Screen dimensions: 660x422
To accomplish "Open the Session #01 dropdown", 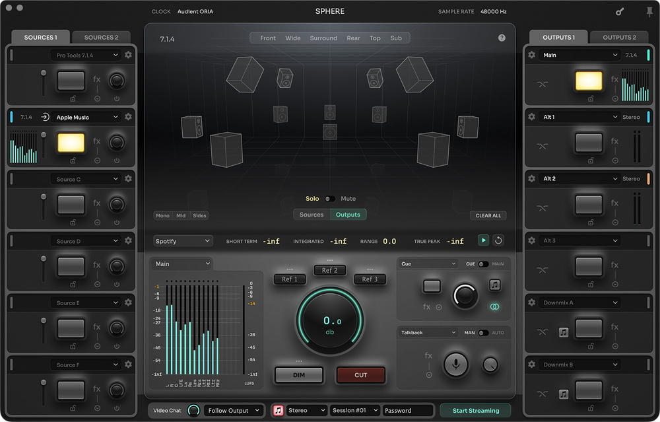I will pyautogui.click(x=354, y=411).
